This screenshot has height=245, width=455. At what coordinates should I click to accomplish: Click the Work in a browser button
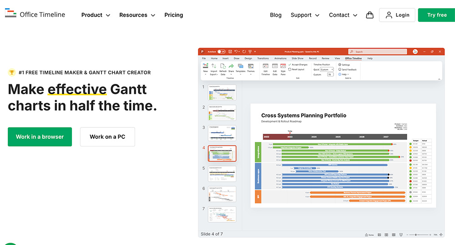tap(40, 137)
